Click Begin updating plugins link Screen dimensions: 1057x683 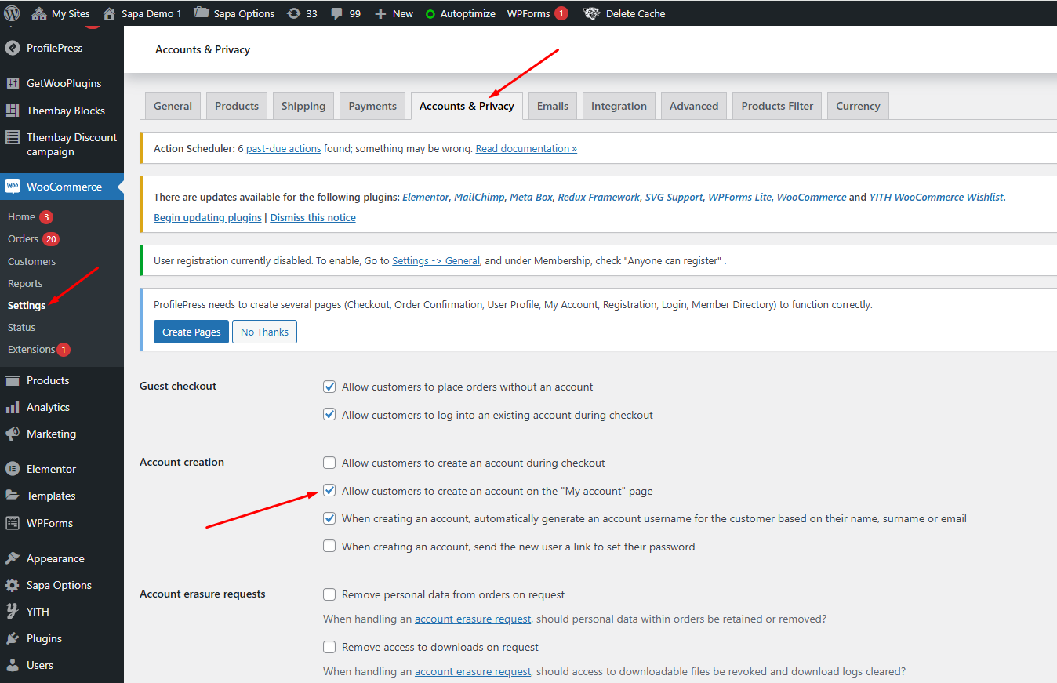(x=208, y=217)
